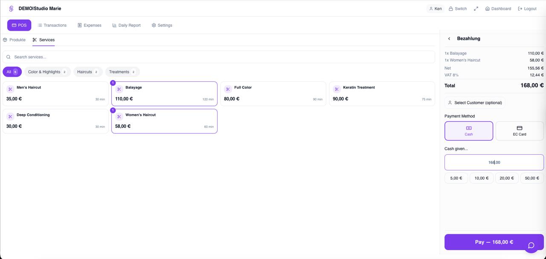Choose Cash payment method
Screen dimensions: 546x259
click(x=469, y=131)
